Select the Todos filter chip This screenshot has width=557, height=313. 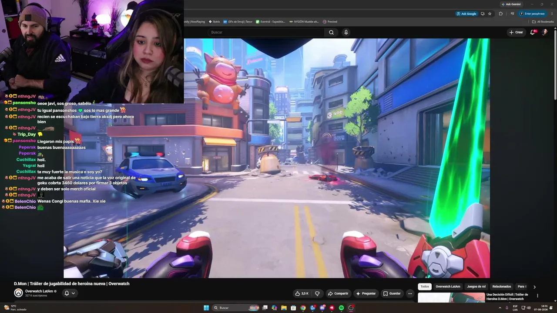coord(425,286)
